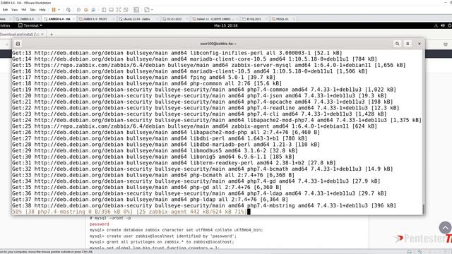
Task: Show the console view
Action: tap(136, 9)
